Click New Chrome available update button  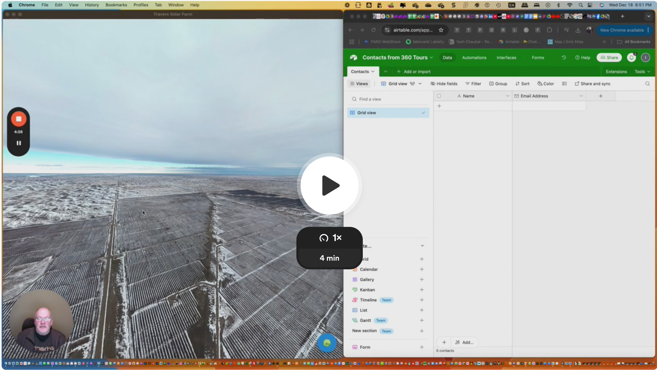point(625,30)
